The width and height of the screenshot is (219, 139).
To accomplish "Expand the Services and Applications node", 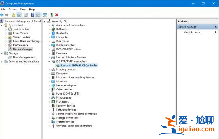I will pyautogui.click(x=2, y=61).
